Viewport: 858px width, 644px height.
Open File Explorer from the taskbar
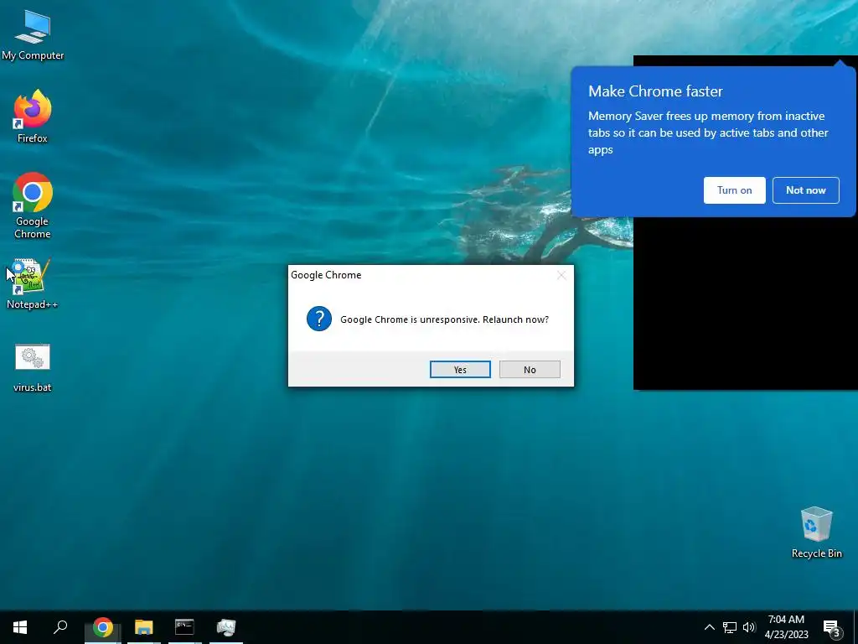point(144,627)
